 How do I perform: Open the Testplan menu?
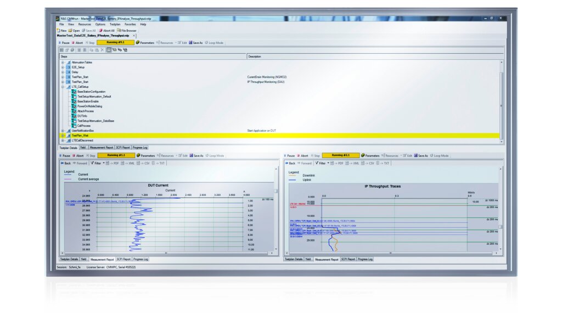[x=115, y=24]
